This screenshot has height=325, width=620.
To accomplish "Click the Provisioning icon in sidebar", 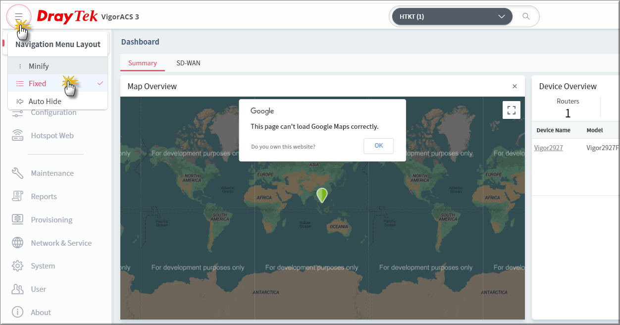I will tap(18, 219).
